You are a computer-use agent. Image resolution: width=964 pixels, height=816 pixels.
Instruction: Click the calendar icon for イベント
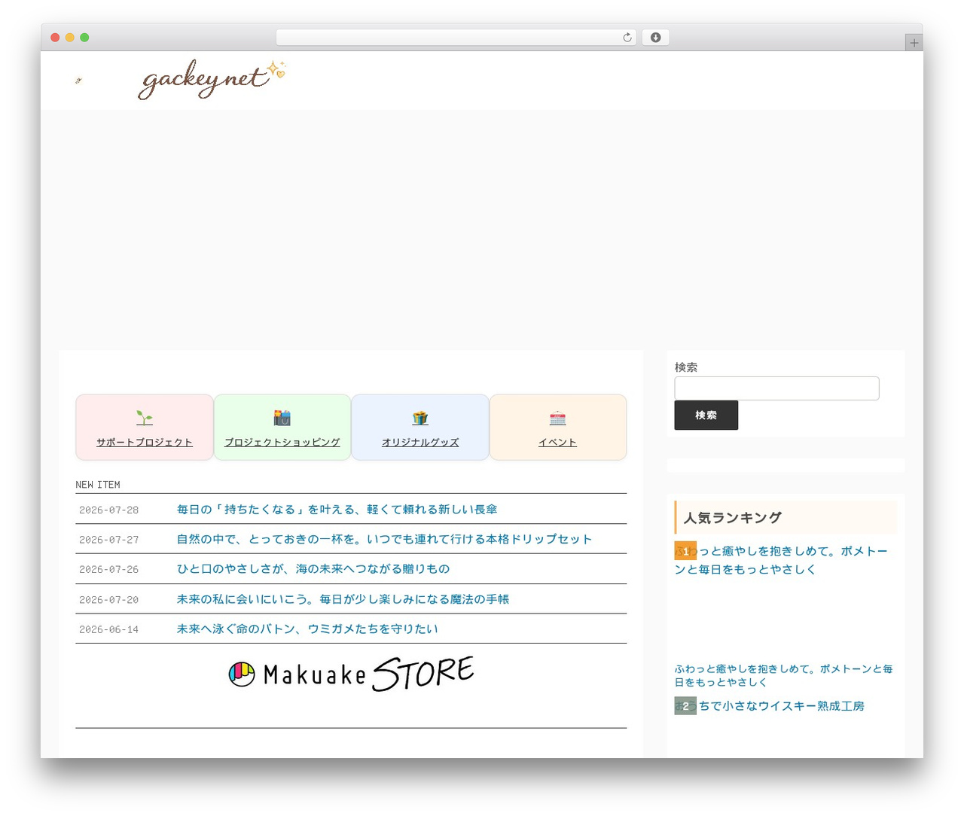click(558, 418)
